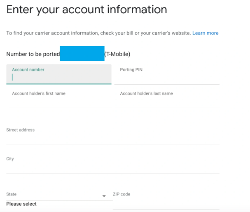
Task: Select the Account holder's first name field
Action: (x=58, y=101)
